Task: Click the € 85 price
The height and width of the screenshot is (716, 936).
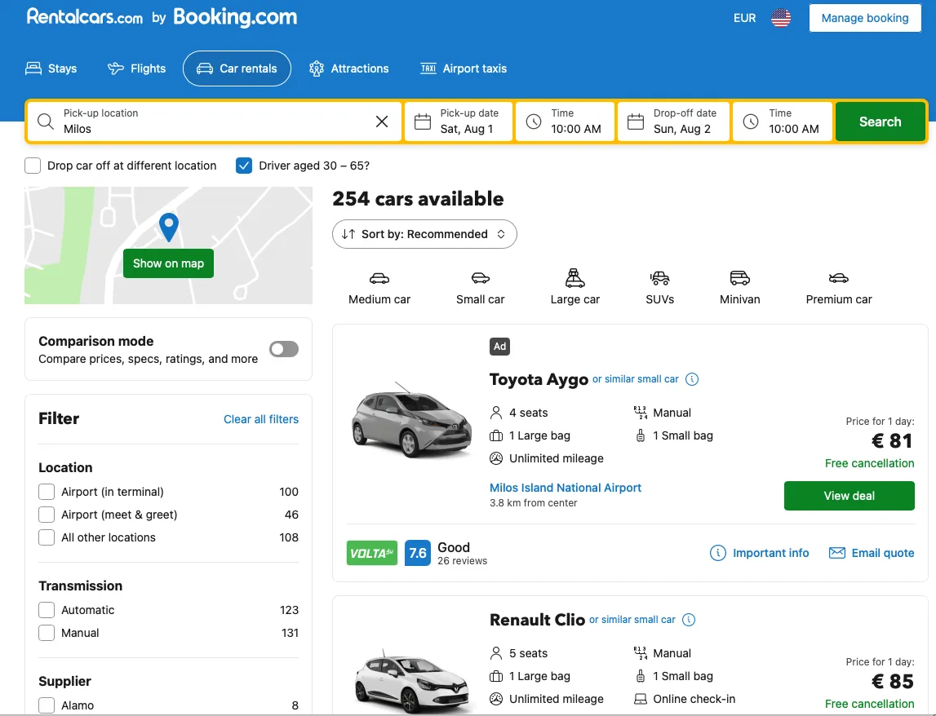Action: 893,682
